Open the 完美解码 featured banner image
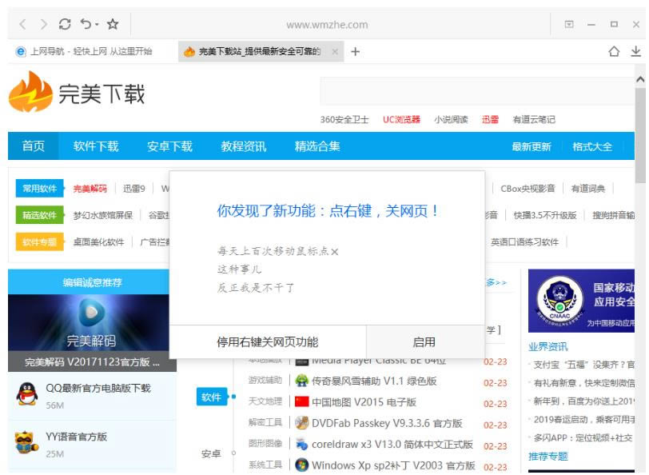Viewport: 649px width, 475px height. click(89, 322)
